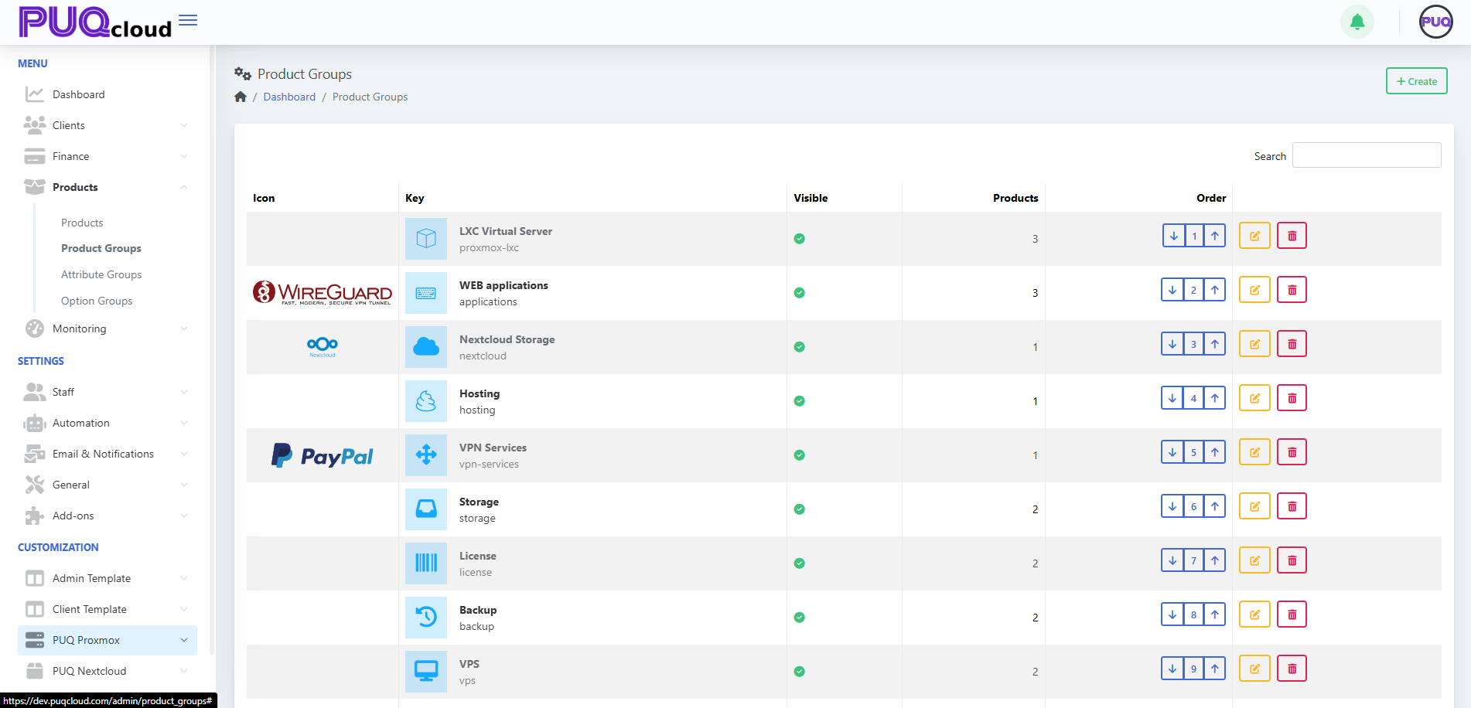Expand Email & Notifications menu
This screenshot has width=1471, height=708.
[106, 454]
